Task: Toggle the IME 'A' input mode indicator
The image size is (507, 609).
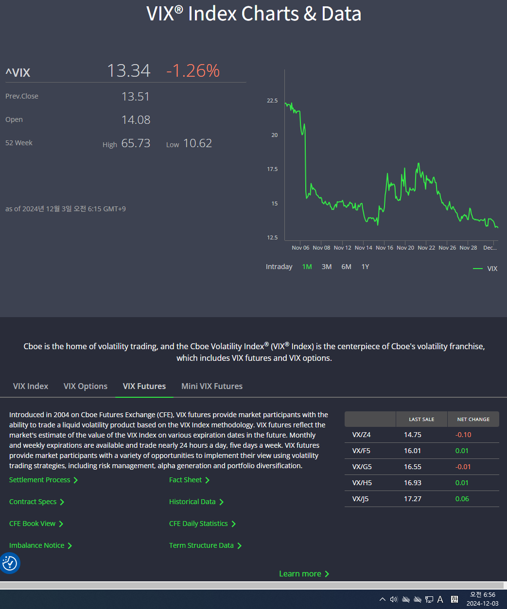Action: (440, 599)
